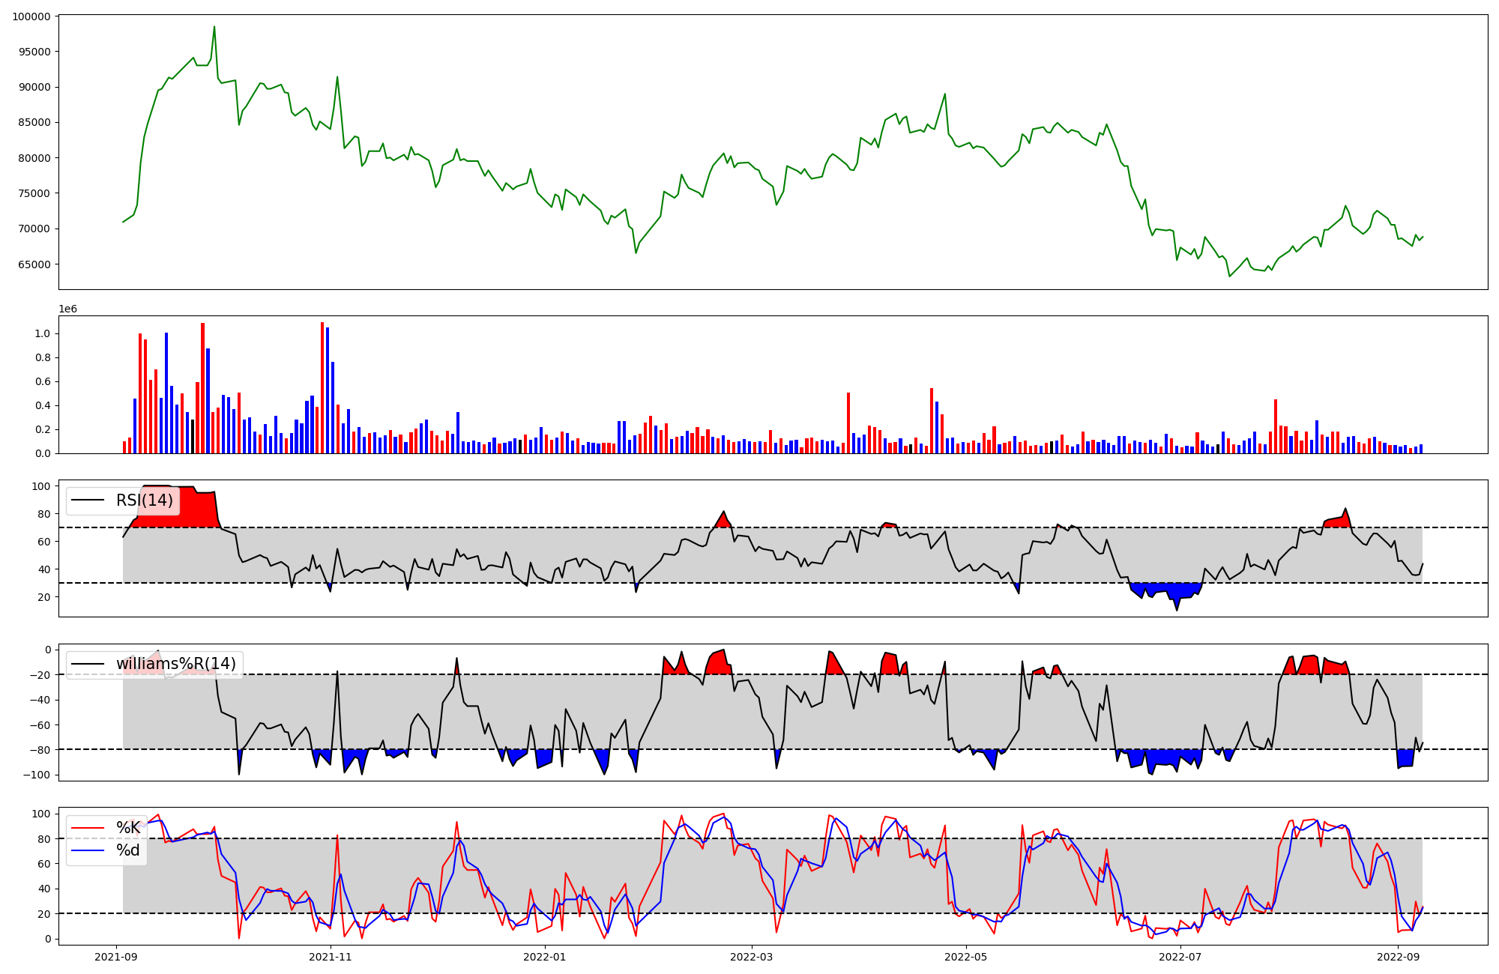The image size is (1499, 974).
Task: Click the black RSI(14) legend line sample
Action: 88,500
